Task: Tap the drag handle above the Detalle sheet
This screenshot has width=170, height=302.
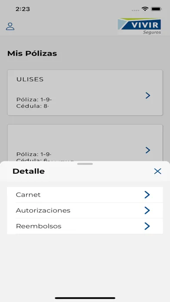Action: 85,164
